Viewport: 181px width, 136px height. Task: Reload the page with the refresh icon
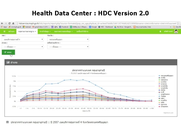click(10, 23)
